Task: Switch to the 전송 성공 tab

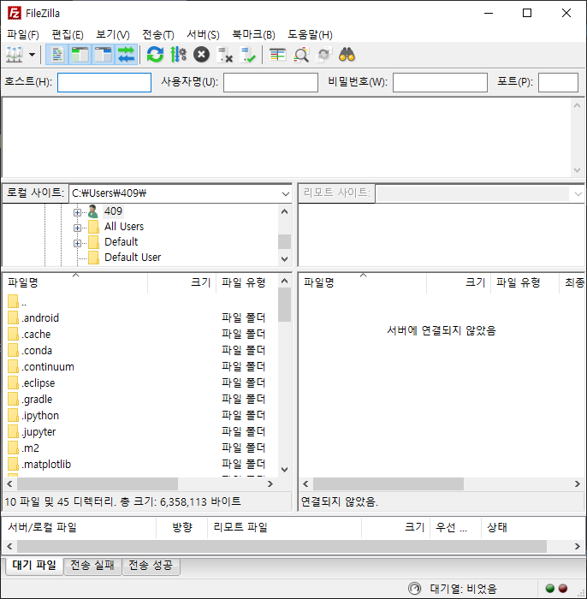Action: [151, 566]
